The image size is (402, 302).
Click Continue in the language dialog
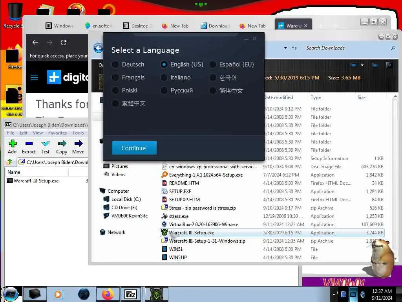[x=134, y=148]
